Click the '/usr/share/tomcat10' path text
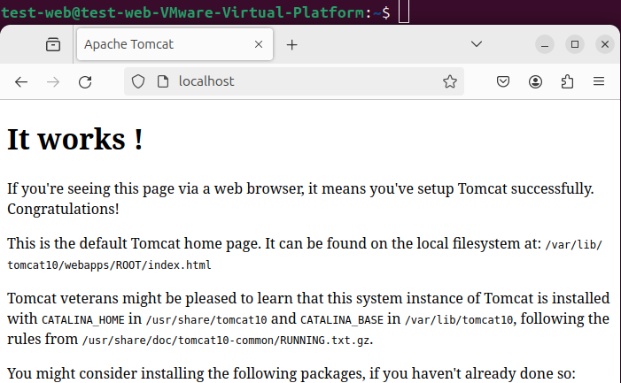 pos(206,320)
